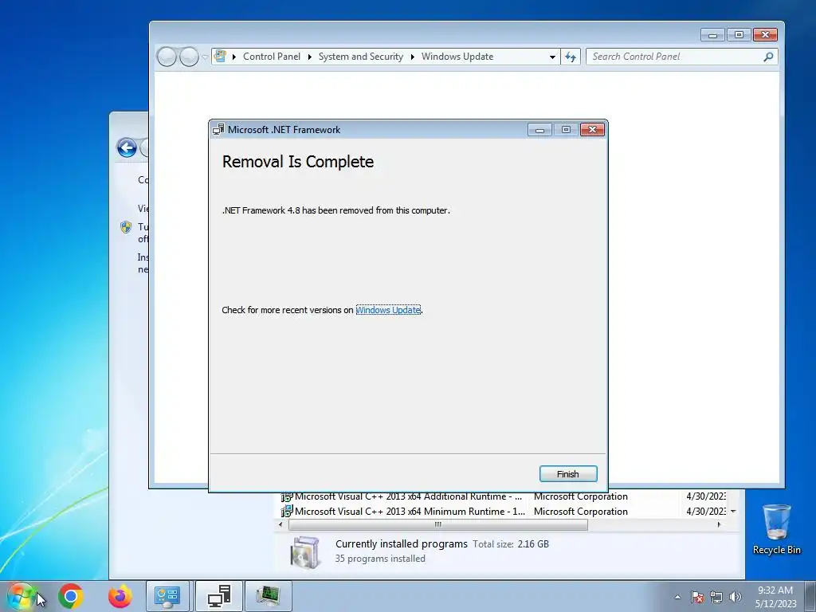Click the Windows Update window forward button
Screen dimensions: 816x612
point(188,57)
